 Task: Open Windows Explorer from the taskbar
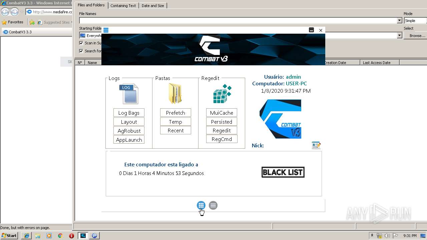coord(38,235)
